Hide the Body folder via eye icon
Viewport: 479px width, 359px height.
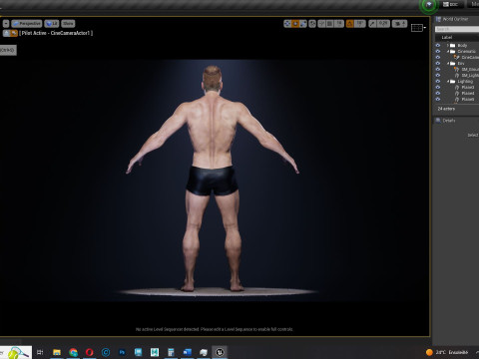(438, 46)
